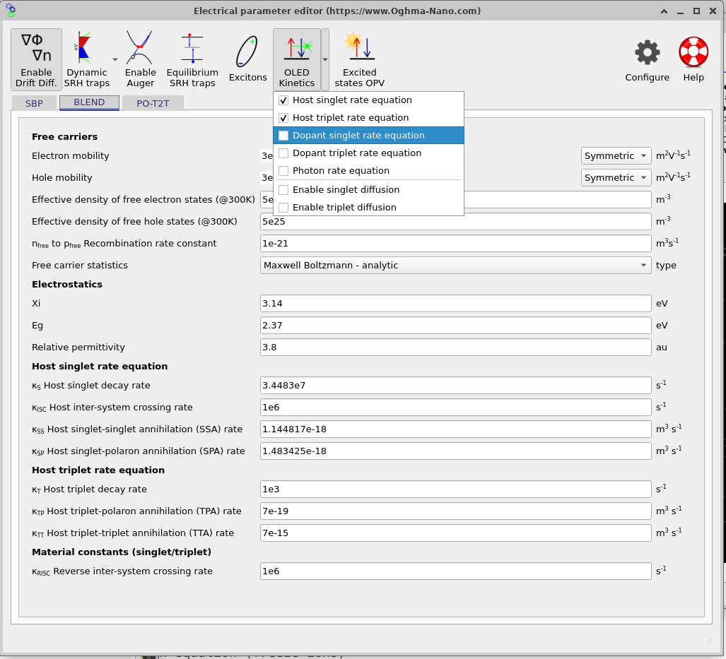
Task: Uncheck Host triplet rate equation
Action: (368, 117)
